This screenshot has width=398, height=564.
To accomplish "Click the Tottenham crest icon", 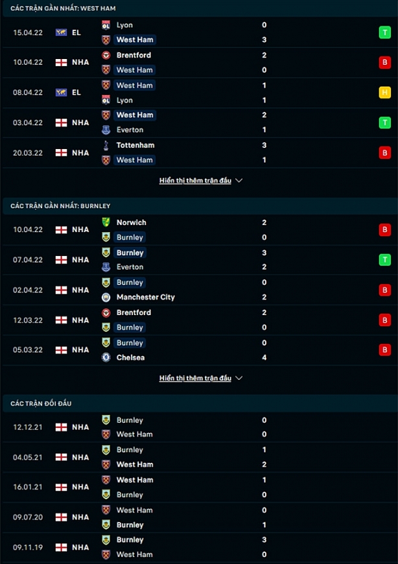I will (x=106, y=145).
